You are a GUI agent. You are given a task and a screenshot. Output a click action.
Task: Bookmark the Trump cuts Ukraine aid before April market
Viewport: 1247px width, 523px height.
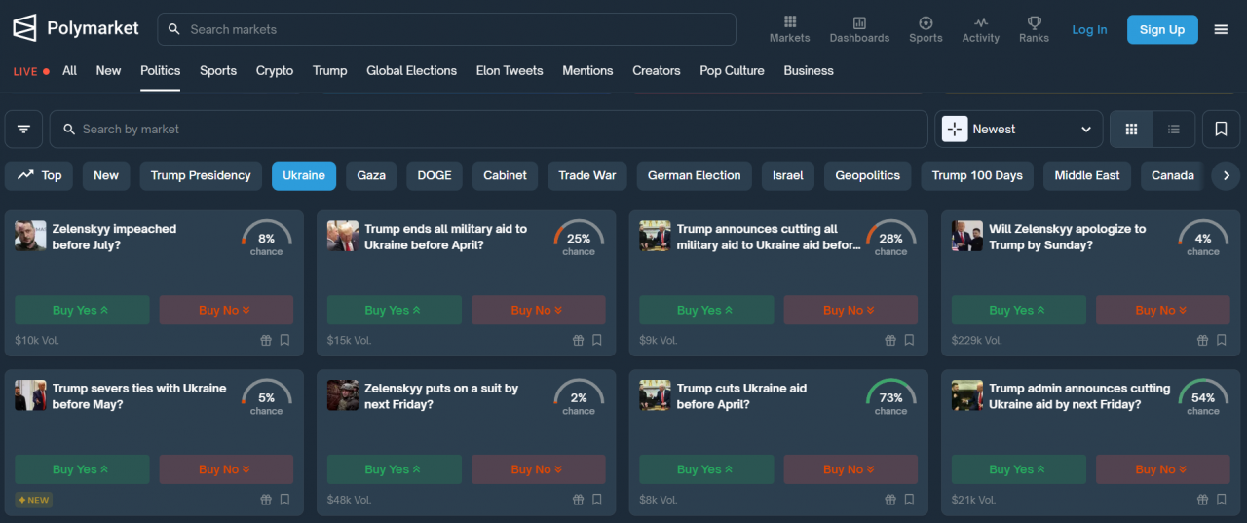pyautogui.click(x=909, y=500)
